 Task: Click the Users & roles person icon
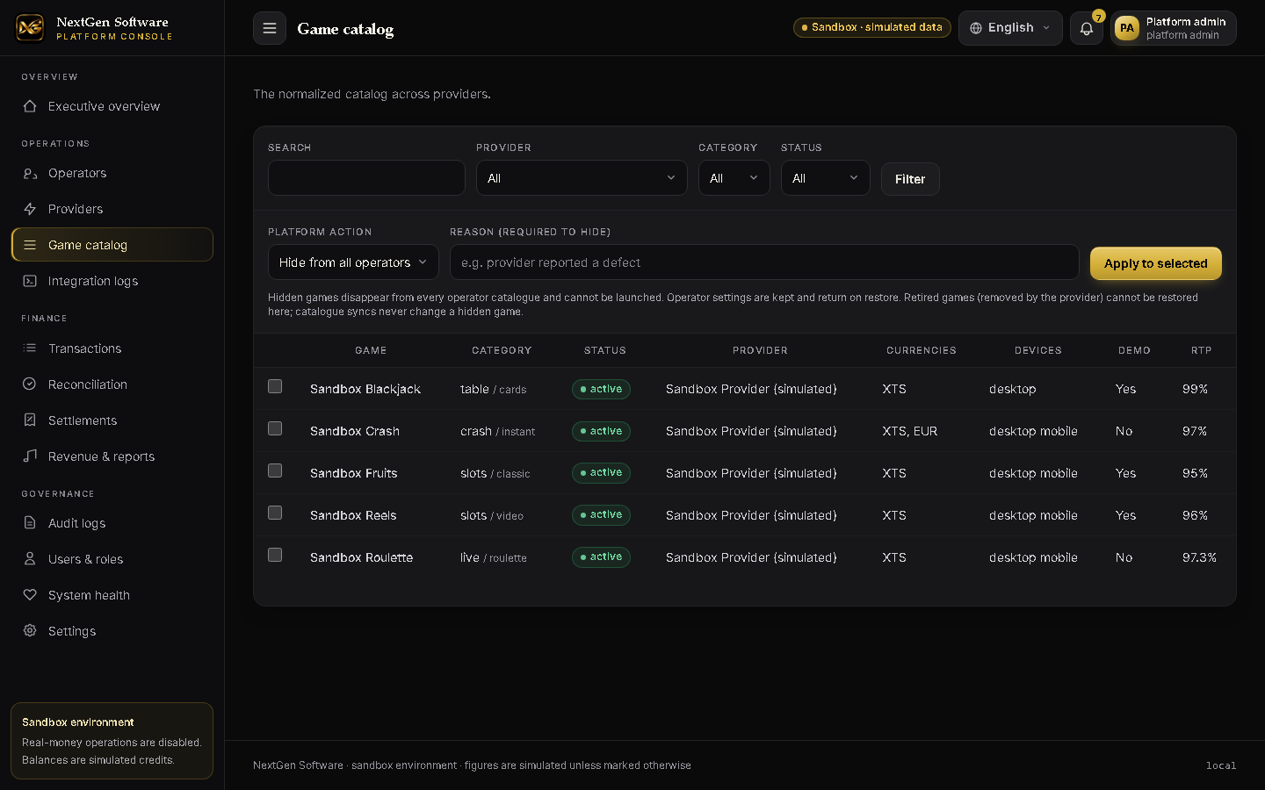pyautogui.click(x=30, y=559)
